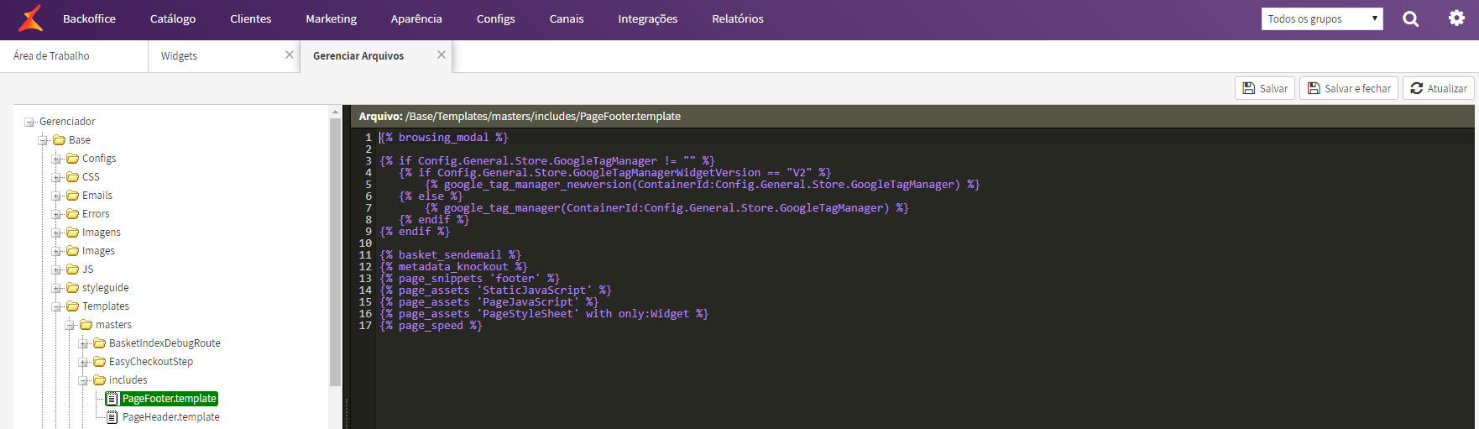Click the BasketIndexDebugRoute folder icon
This screenshot has height=429, width=1479.
pyautogui.click(x=100, y=343)
